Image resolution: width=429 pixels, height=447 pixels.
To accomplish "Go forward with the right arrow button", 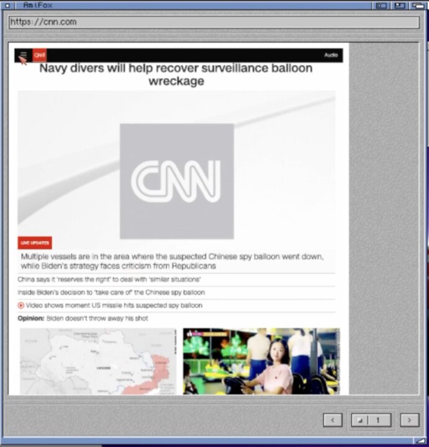I will click(410, 420).
